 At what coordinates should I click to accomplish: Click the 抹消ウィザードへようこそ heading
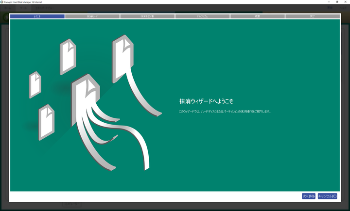click(206, 101)
